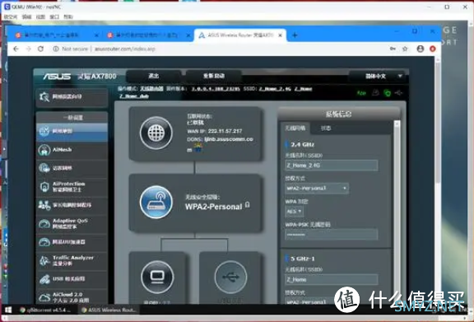Click the system status panel scrollbar
Viewport: 474px width, 322px height.
click(397, 212)
